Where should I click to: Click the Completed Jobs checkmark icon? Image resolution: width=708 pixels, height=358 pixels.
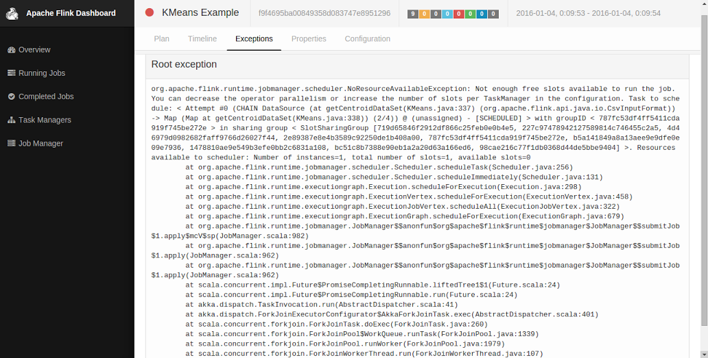point(11,97)
